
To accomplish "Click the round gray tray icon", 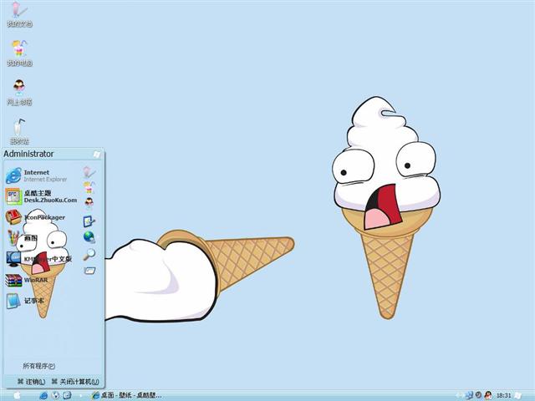I will pos(478,395).
